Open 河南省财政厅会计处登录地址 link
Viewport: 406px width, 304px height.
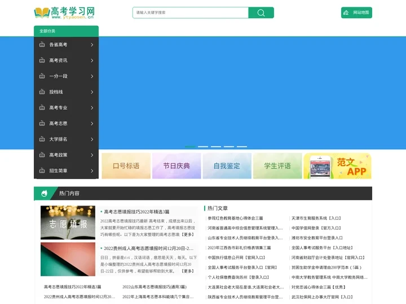(328, 257)
